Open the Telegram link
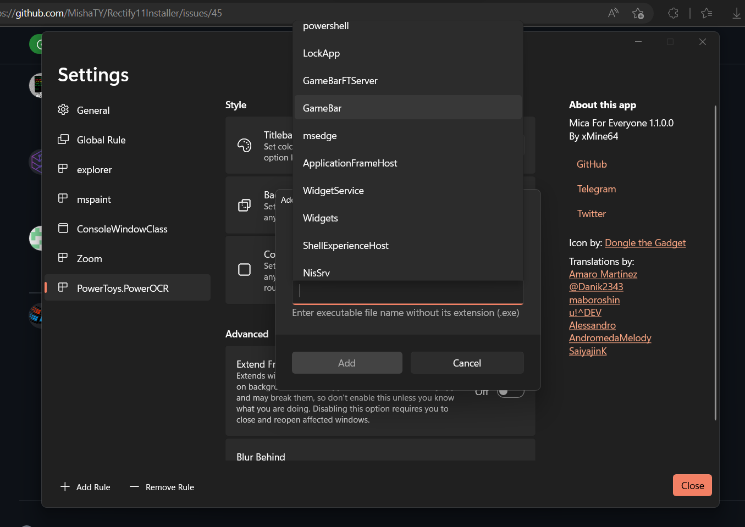Screen dimensions: 745x527 pyautogui.click(x=597, y=189)
